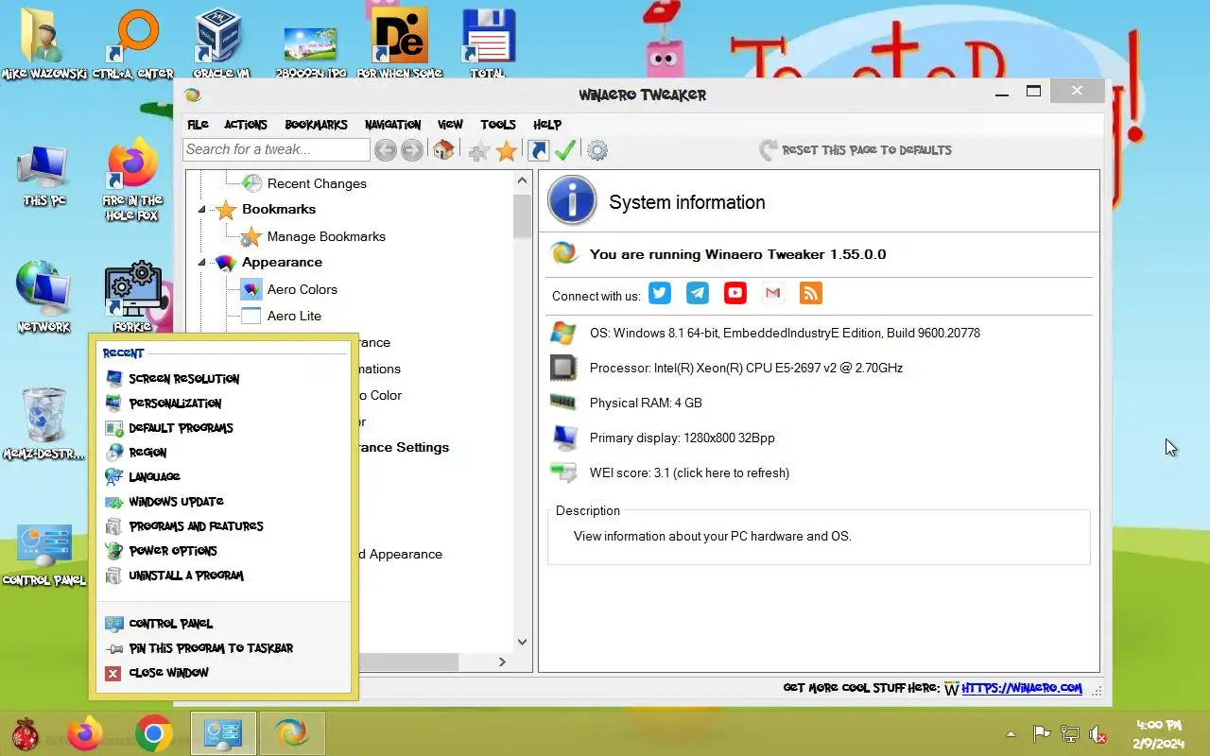Choose Close window in the jump list
This screenshot has height=756, width=1210.
tap(224, 673)
